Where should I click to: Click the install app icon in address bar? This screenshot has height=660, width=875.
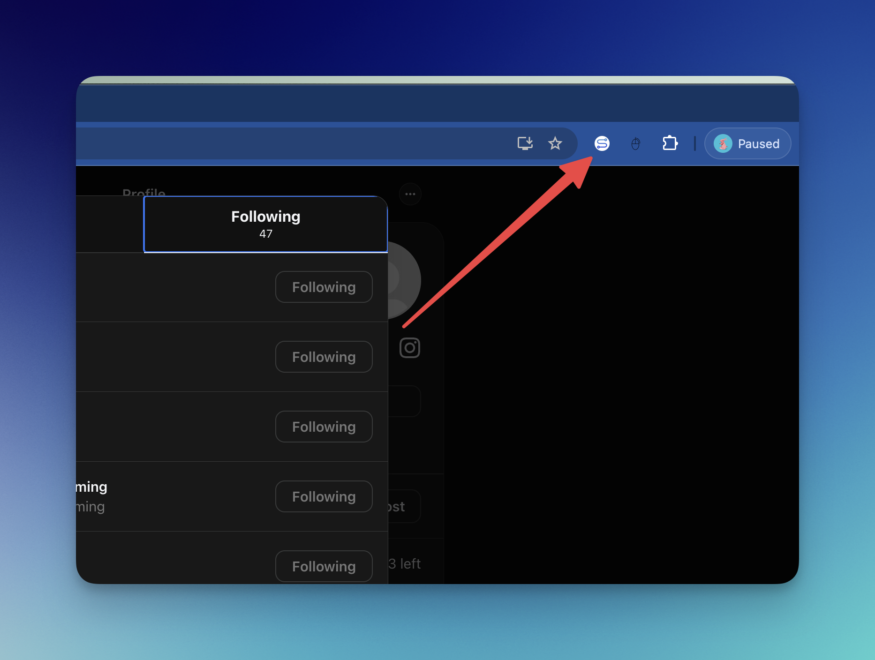525,143
